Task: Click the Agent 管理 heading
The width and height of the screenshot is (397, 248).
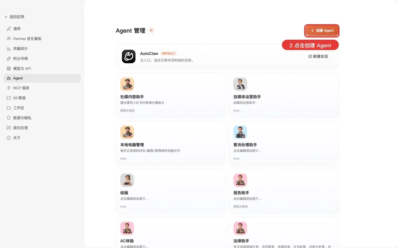Action: point(131,31)
